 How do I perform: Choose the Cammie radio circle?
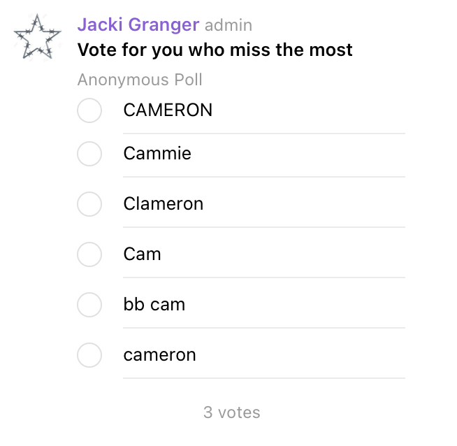(89, 154)
